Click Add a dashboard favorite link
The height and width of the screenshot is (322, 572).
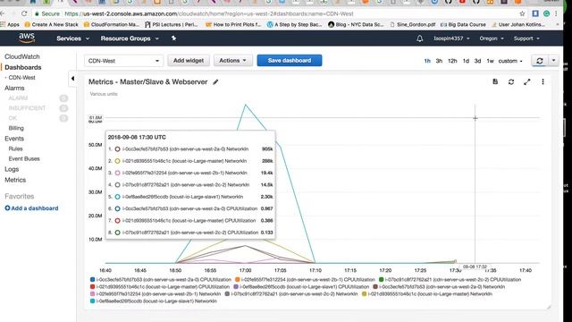31,208
